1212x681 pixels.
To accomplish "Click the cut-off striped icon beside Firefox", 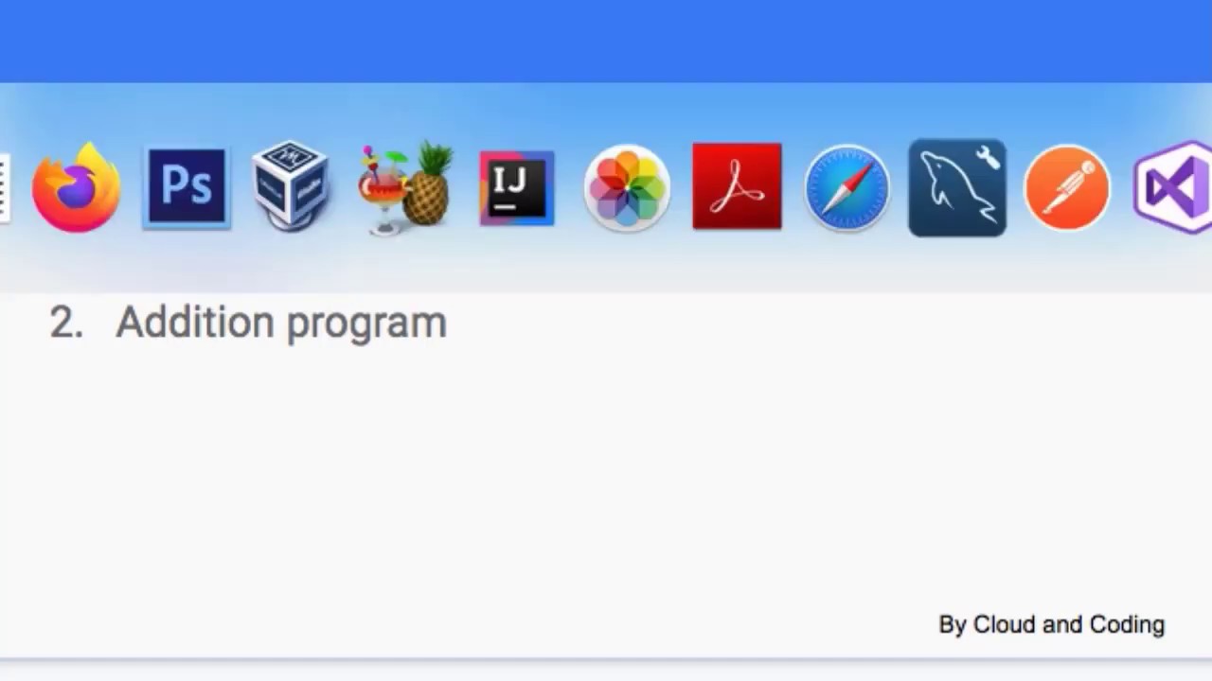I will pyautogui.click(x=5, y=187).
